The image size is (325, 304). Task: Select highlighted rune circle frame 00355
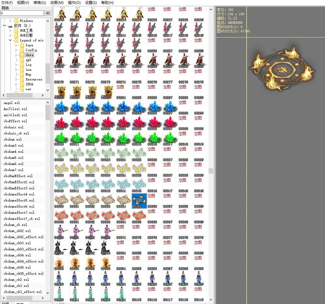(139, 201)
